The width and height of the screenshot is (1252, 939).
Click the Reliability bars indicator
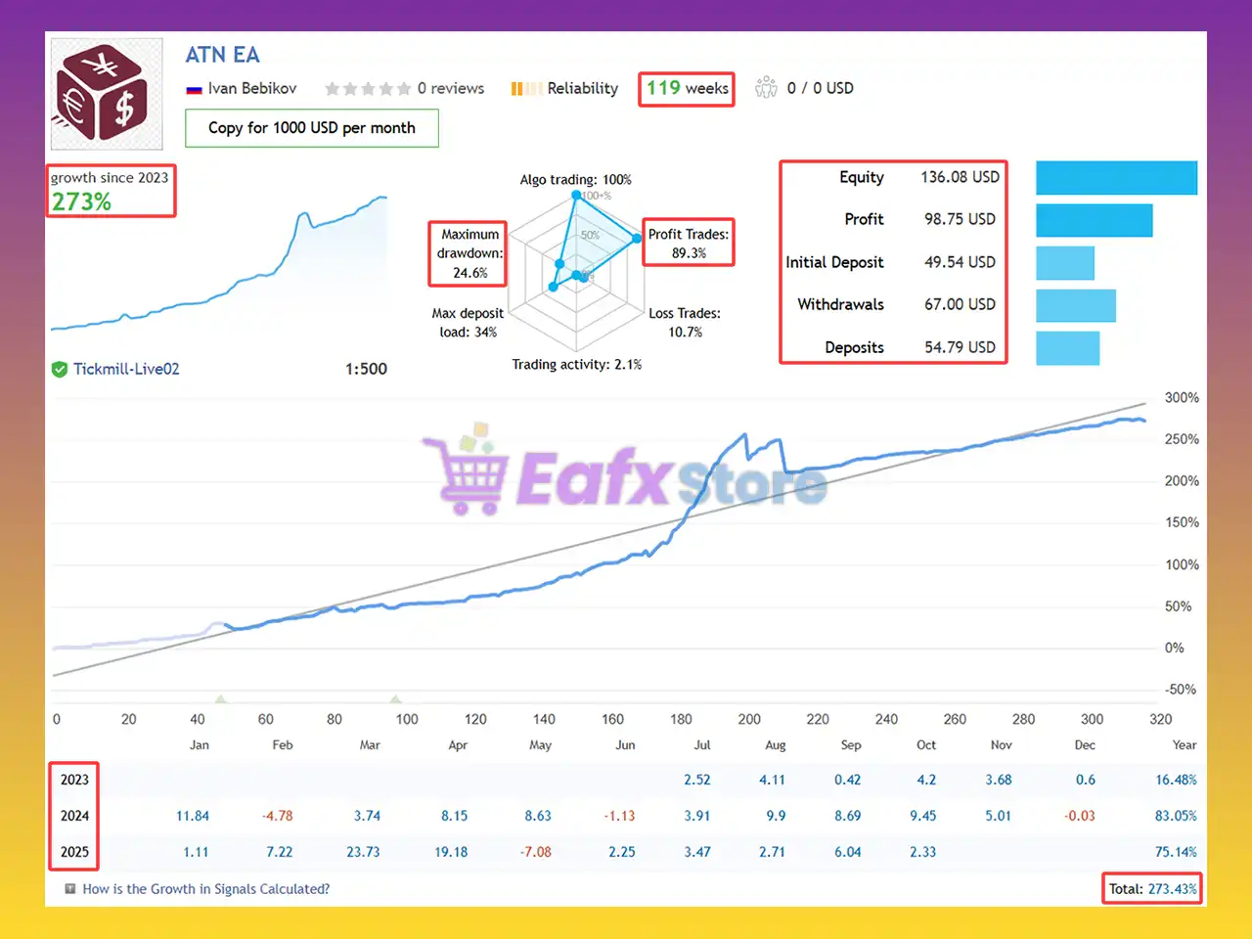526,88
